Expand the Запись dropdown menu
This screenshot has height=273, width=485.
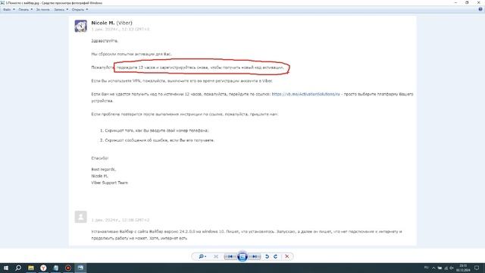[61, 10]
